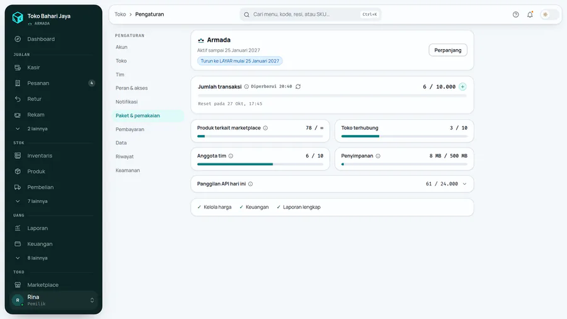Click the help question mark icon

click(x=515, y=14)
